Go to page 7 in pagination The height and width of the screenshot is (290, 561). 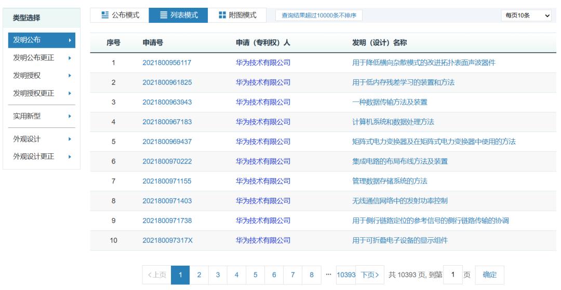292,274
